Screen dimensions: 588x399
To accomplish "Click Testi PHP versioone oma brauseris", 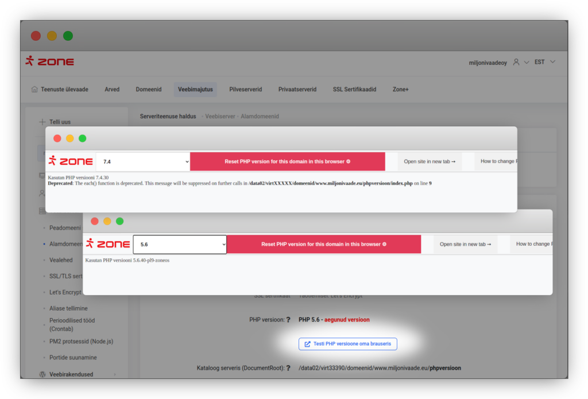I will 347,344.
